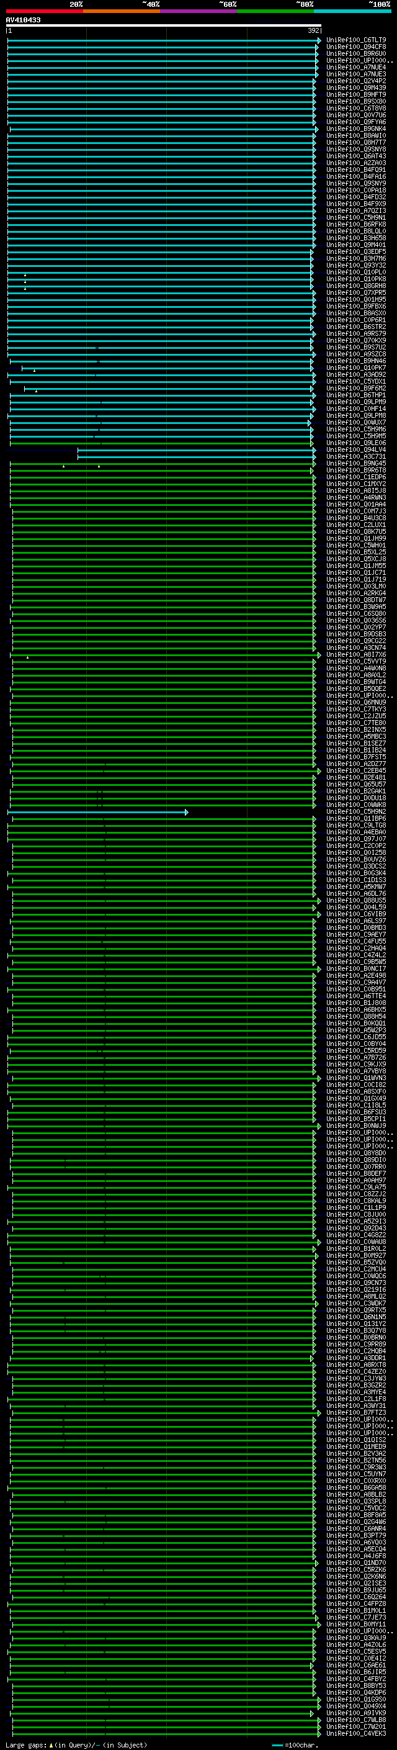The height and width of the screenshot is (1750, 397).
Task: Click label UniRef100_Q94LV4
Action: [356, 449]
